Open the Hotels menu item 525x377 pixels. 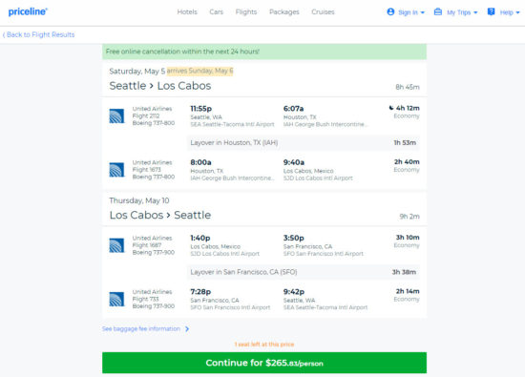187,12
